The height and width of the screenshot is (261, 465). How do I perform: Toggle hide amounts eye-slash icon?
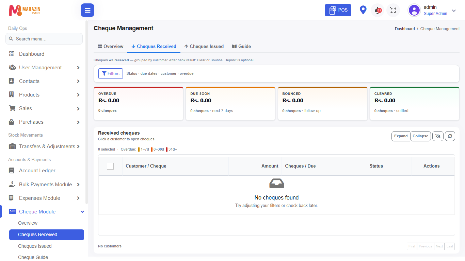(438, 136)
